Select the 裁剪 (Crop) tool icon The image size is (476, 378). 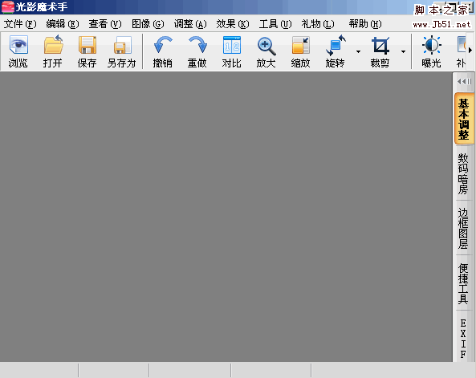coord(380,45)
